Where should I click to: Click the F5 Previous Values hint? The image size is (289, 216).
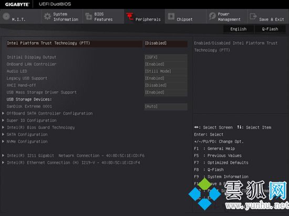coord(218,156)
